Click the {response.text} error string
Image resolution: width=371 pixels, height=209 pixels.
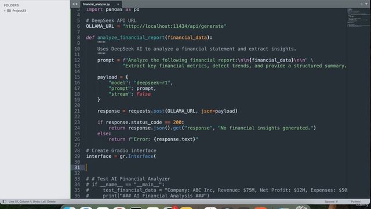click(163, 139)
